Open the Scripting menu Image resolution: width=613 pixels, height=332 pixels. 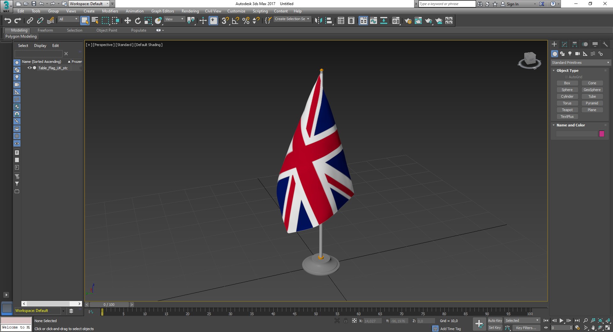260,11
